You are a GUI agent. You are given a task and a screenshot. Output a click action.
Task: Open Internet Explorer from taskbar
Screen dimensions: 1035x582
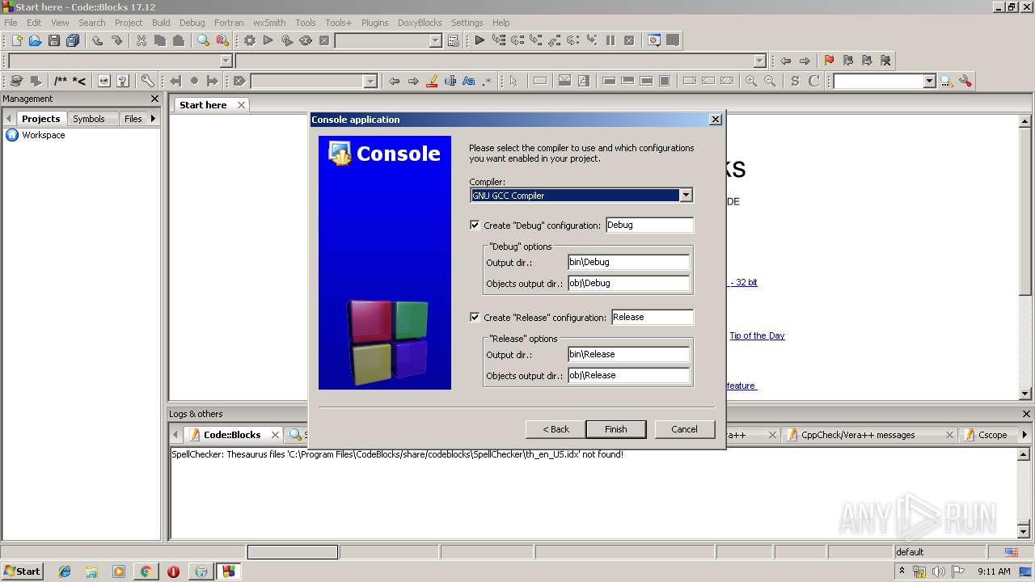click(65, 571)
